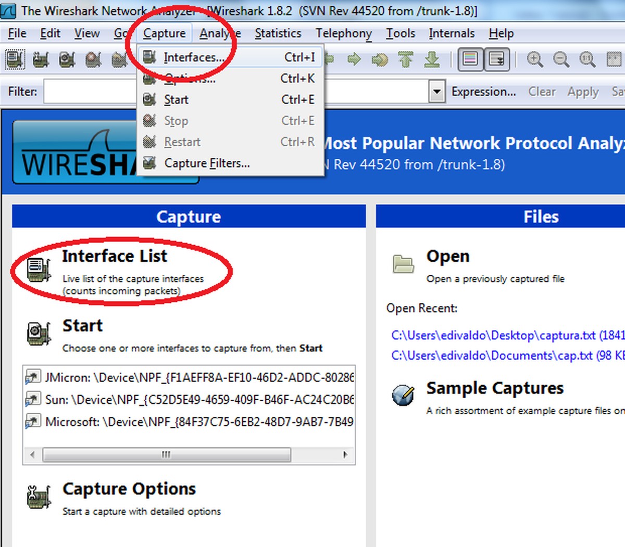Click into the Filter text field
Image resolution: width=625 pixels, height=547 pixels.
pos(237,92)
